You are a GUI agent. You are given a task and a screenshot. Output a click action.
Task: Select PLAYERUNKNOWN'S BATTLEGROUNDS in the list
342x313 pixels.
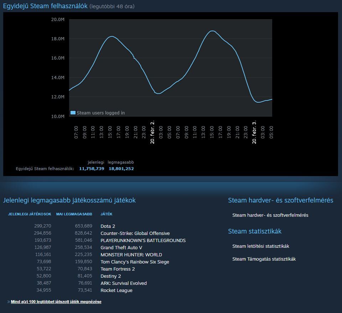[x=143, y=241]
